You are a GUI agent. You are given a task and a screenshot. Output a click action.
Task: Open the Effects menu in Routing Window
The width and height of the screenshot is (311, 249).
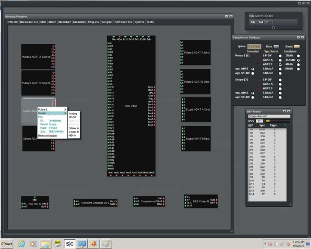13,22
